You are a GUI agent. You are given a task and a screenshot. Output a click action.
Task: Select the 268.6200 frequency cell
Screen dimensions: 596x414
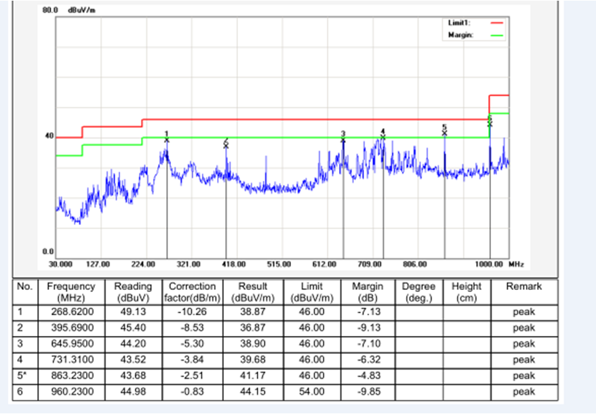click(71, 312)
